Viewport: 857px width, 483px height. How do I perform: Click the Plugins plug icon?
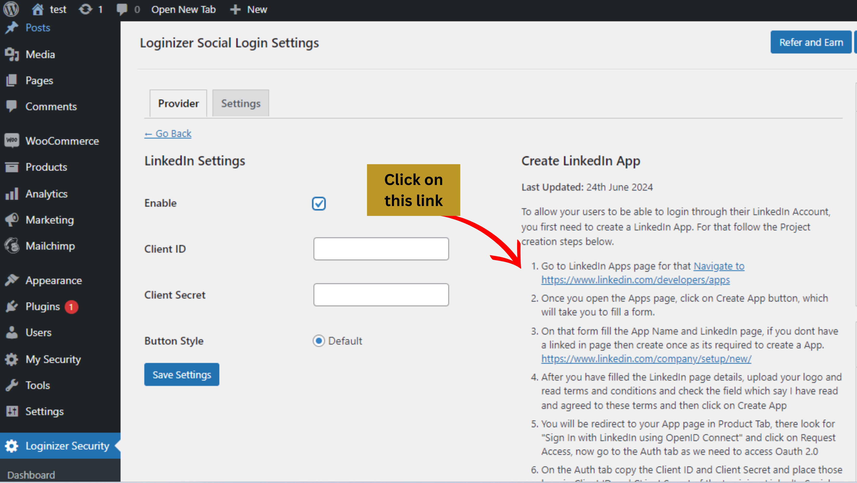[12, 306]
